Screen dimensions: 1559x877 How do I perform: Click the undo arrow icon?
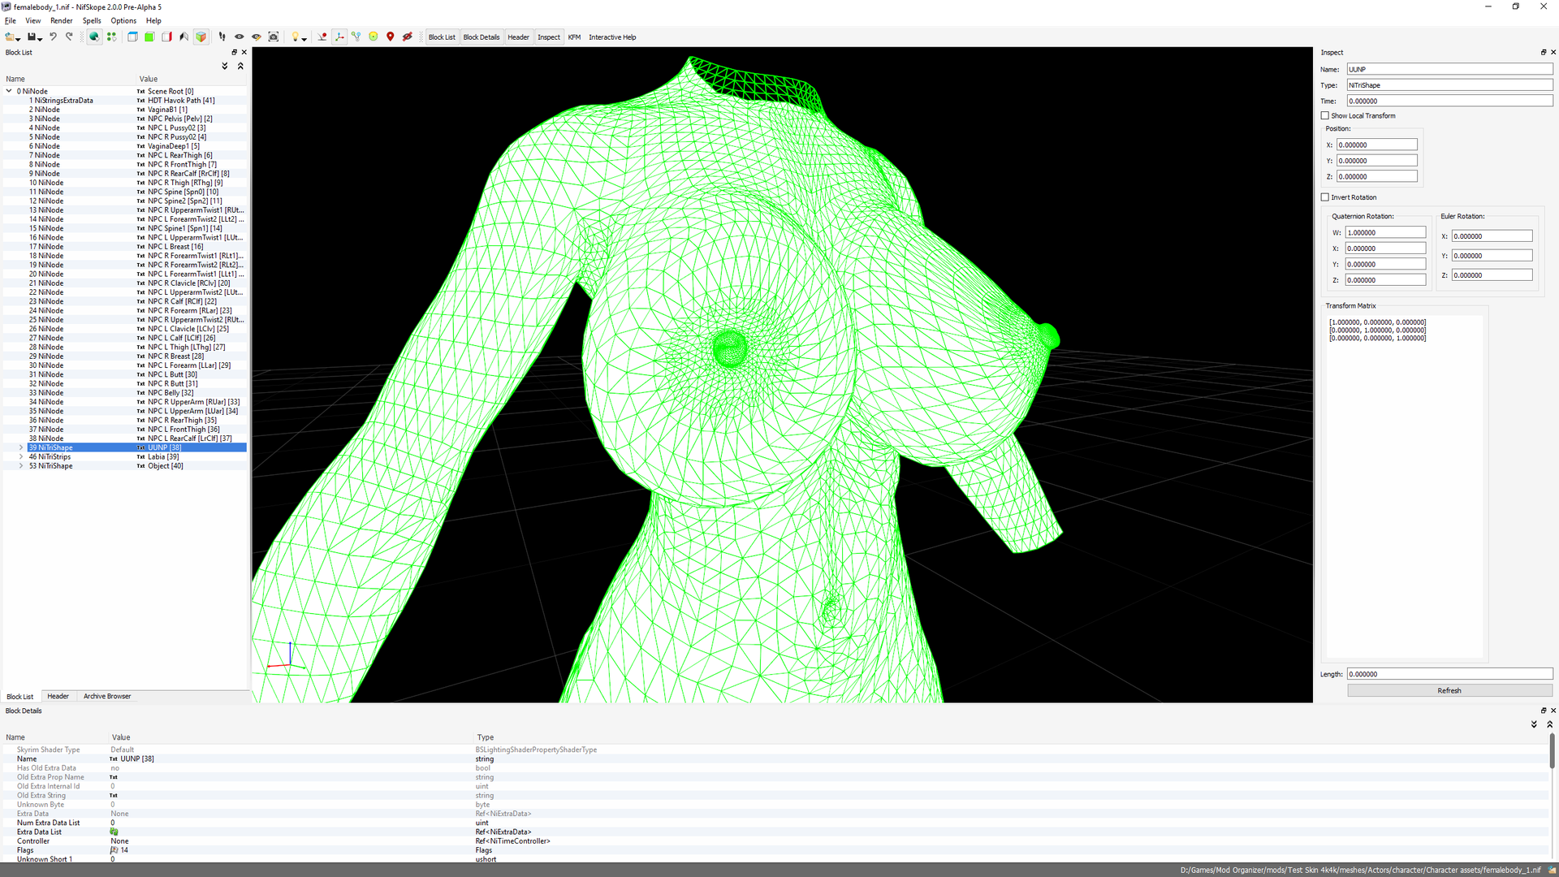(54, 37)
